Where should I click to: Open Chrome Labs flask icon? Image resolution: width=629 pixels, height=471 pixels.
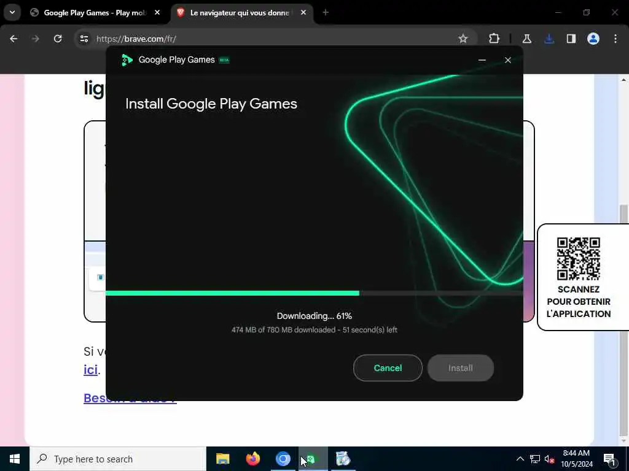[526, 39]
